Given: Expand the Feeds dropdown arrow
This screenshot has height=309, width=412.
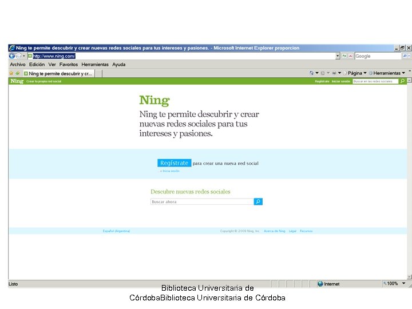Looking at the screenshot, I should pyautogui.click(x=328, y=73).
